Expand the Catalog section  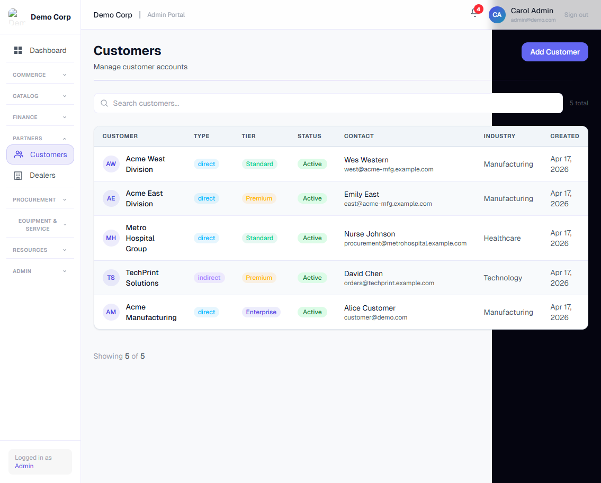tap(40, 96)
